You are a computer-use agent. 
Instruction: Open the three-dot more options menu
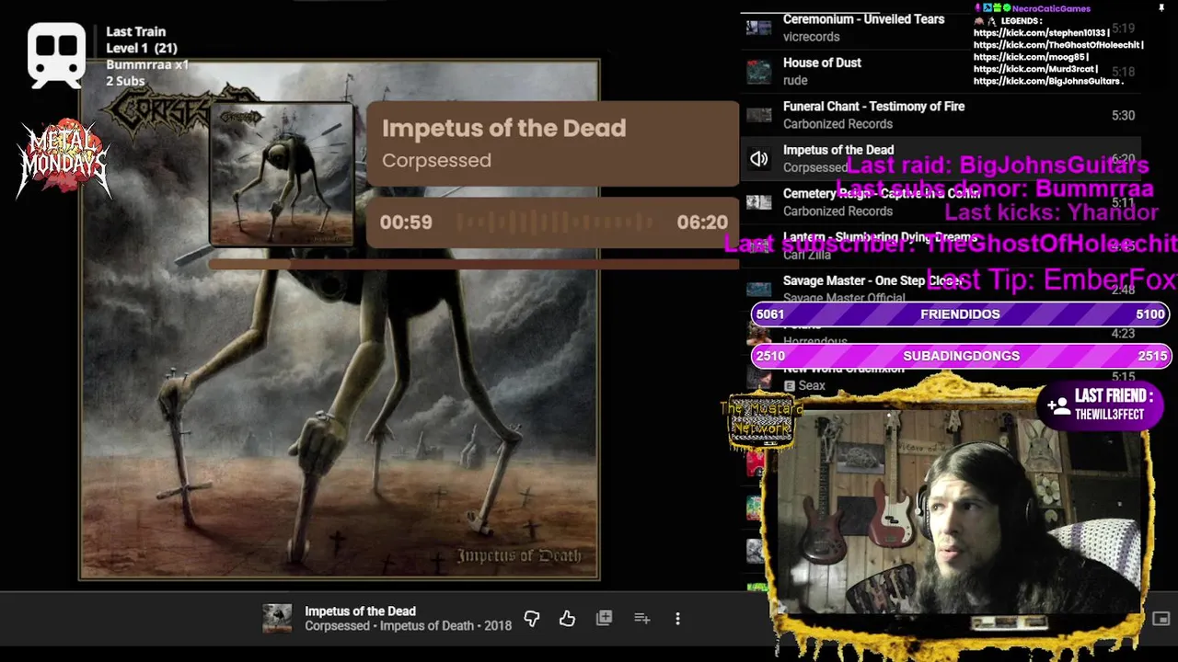tap(677, 619)
